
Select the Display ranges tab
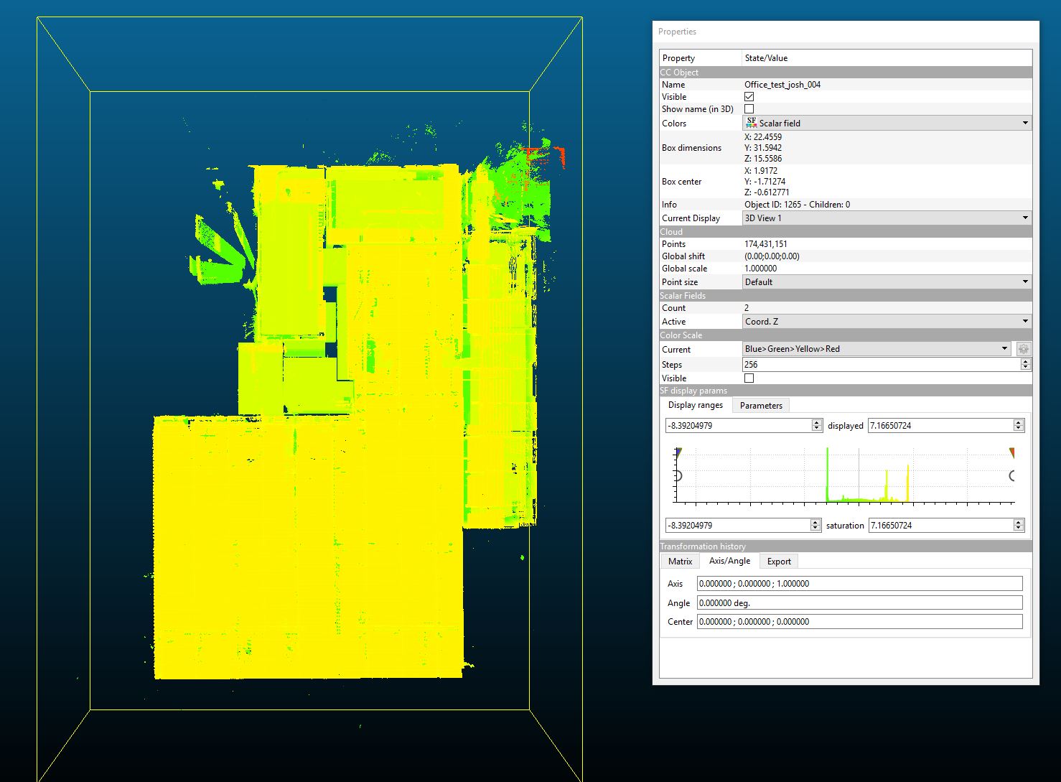[x=695, y=405]
